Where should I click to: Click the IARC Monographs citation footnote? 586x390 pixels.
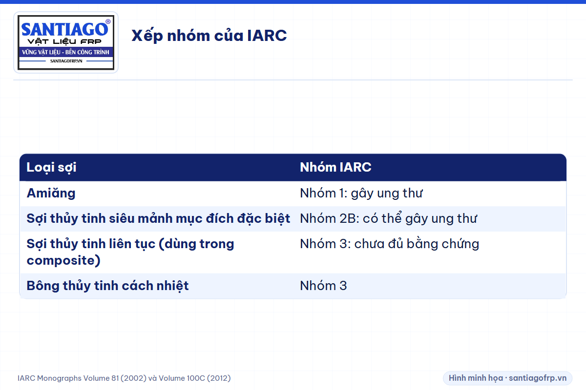(x=124, y=378)
